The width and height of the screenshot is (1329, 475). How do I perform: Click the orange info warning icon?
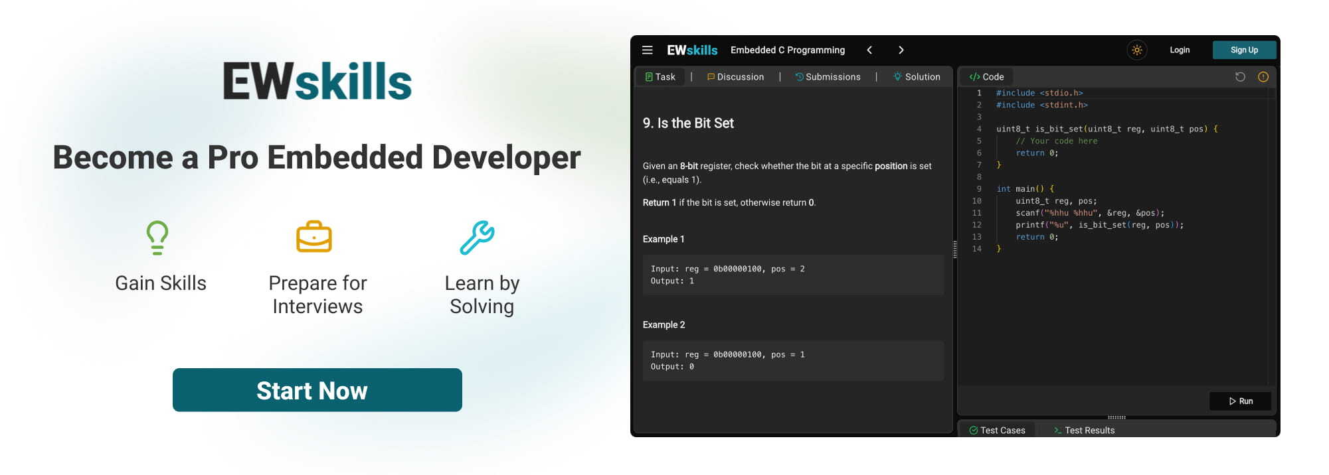1263,77
